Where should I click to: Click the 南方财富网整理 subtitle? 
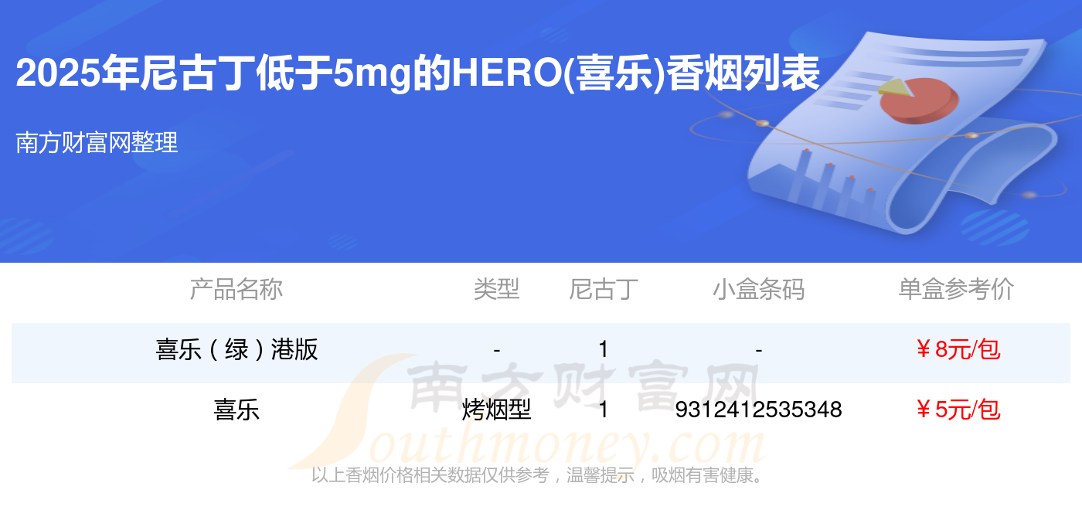coord(97,142)
